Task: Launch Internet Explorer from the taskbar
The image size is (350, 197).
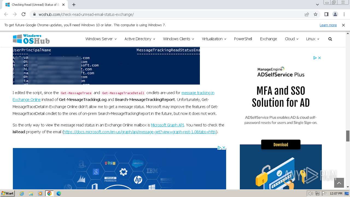Action: click(22, 193)
